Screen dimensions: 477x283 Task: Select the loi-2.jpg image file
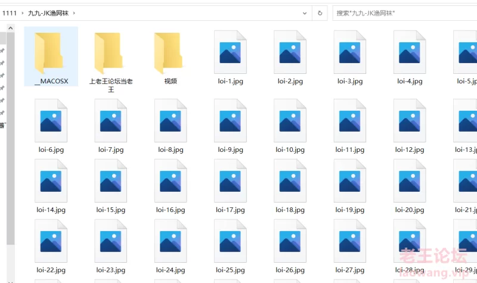pyautogui.click(x=290, y=57)
